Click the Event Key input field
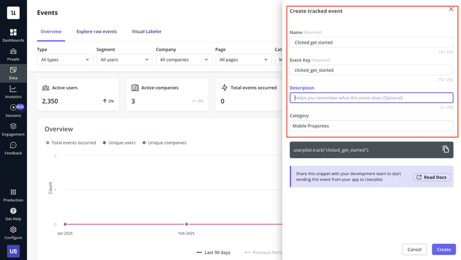This screenshot has height=260, width=461. (x=371, y=70)
